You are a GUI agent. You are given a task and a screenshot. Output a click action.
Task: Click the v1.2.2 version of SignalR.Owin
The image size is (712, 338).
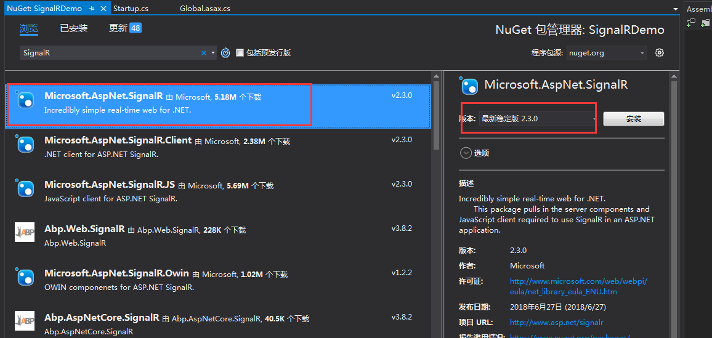click(x=402, y=273)
